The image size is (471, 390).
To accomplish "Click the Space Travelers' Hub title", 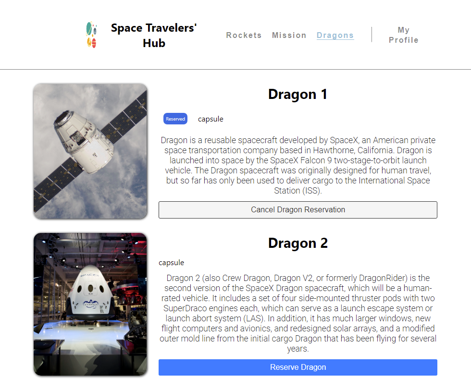I will (154, 36).
